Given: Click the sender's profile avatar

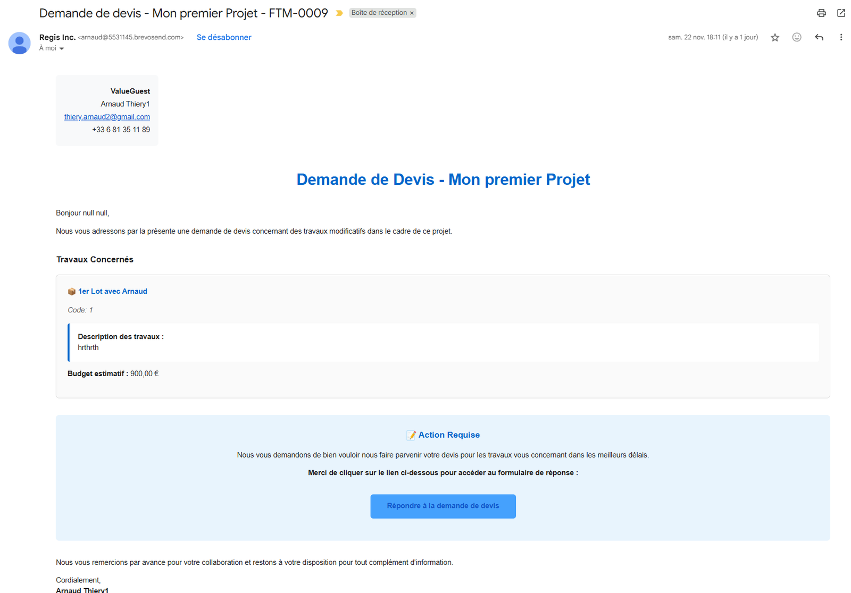Looking at the screenshot, I should 19,43.
